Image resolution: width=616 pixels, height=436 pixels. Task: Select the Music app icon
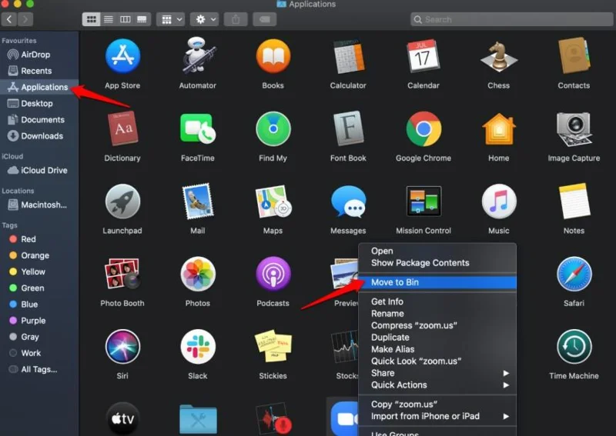[x=499, y=201]
